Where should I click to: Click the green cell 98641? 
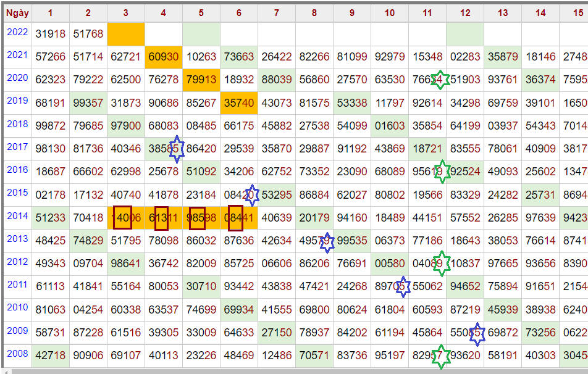pos(125,264)
